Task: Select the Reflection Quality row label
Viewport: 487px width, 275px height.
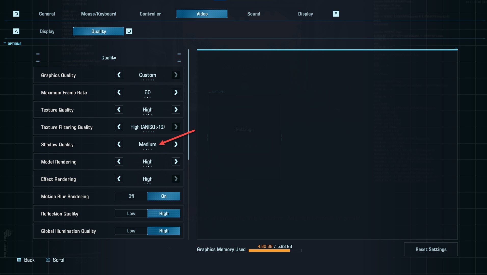Action: pos(60,214)
